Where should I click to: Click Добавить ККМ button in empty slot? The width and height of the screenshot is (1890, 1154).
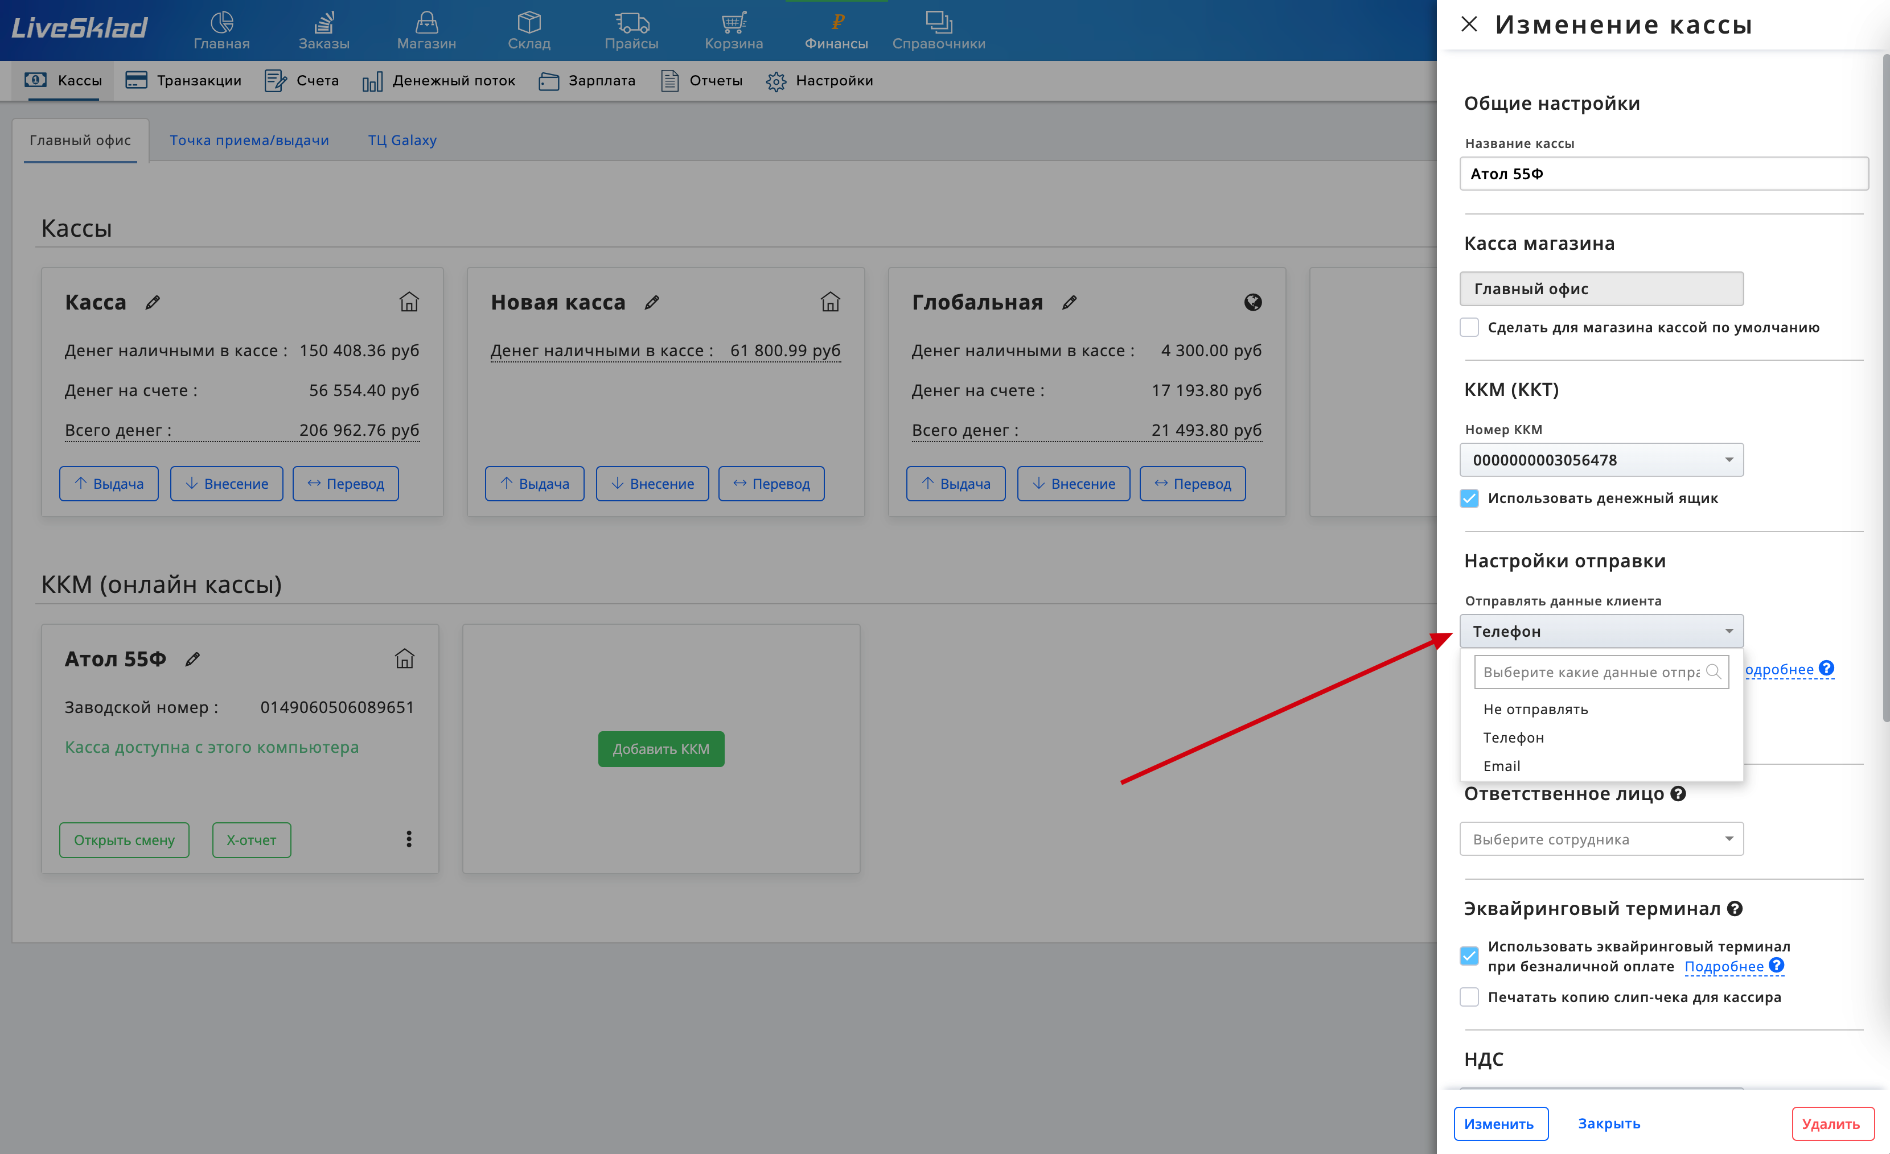tap(661, 747)
